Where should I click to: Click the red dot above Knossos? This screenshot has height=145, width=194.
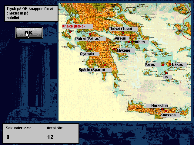(x=166, y=111)
